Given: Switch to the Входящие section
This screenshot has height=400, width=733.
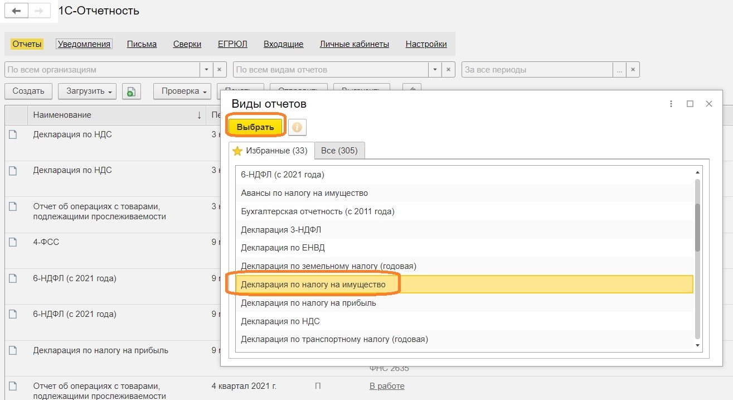Looking at the screenshot, I should coord(283,44).
